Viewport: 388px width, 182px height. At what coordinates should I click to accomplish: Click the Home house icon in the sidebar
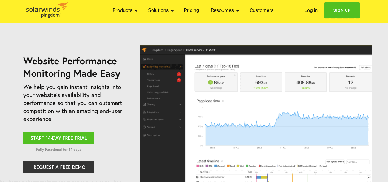tap(144, 59)
